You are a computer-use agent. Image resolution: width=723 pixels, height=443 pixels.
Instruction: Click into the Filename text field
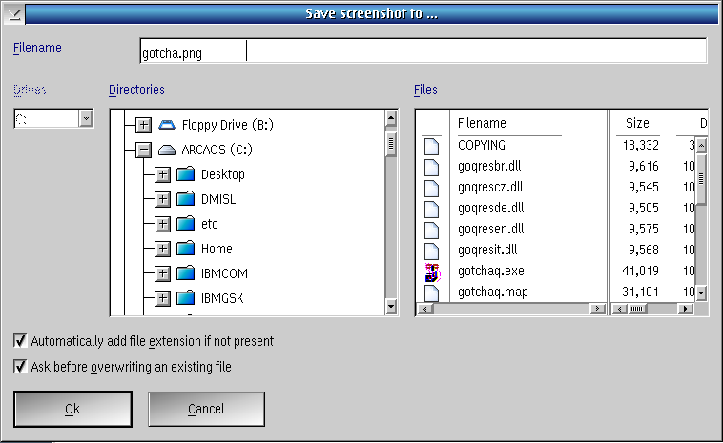[x=423, y=50]
